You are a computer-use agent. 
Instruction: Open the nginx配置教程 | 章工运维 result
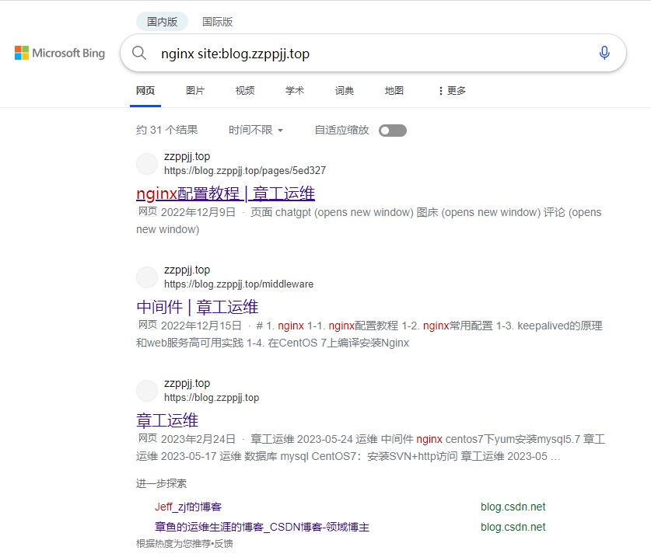click(226, 193)
